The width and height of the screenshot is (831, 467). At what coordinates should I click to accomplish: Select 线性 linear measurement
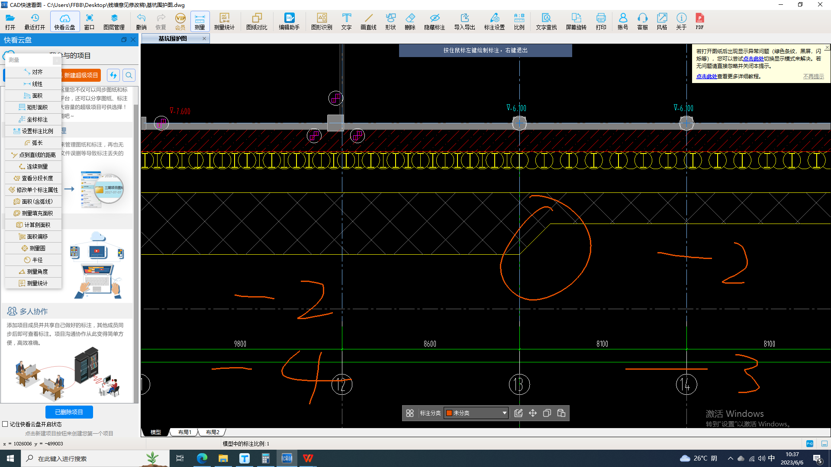pos(33,84)
